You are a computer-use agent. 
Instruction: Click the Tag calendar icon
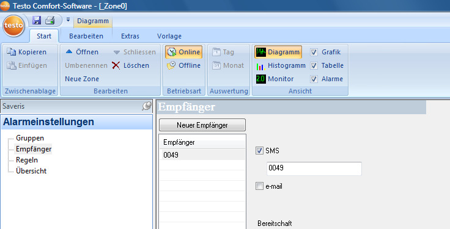point(216,52)
